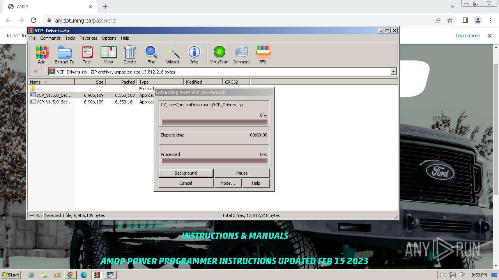Open the Options menu
The height and width of the screenshot is (280, 499).
109,38
